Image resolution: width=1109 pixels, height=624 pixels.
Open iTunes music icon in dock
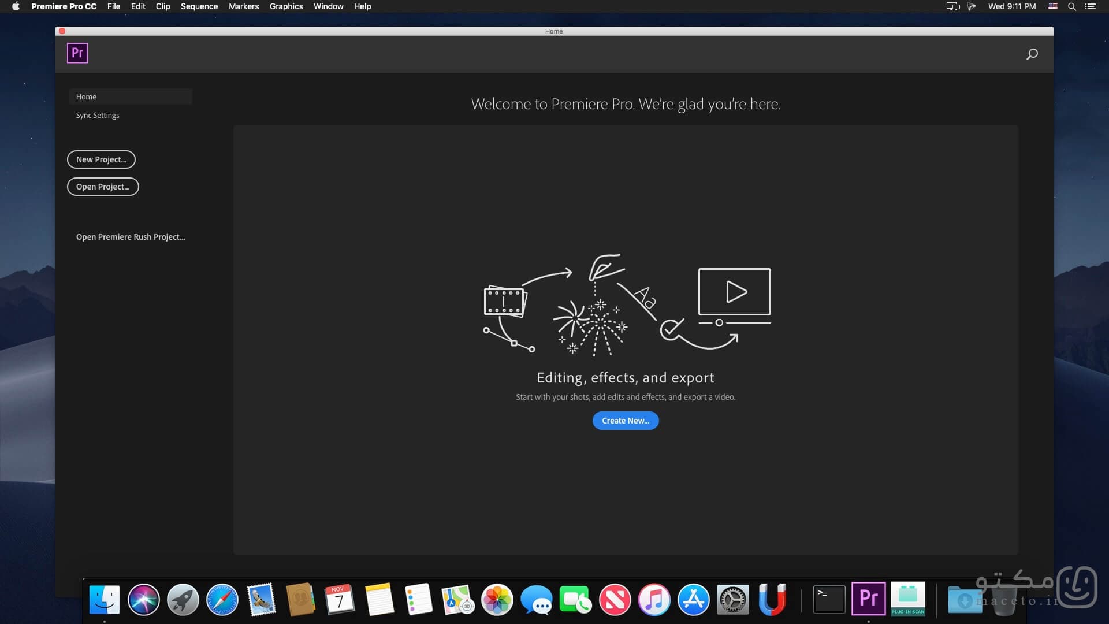654,599
